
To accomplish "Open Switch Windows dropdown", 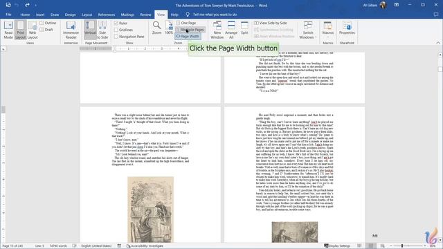I will coord(307,30).
